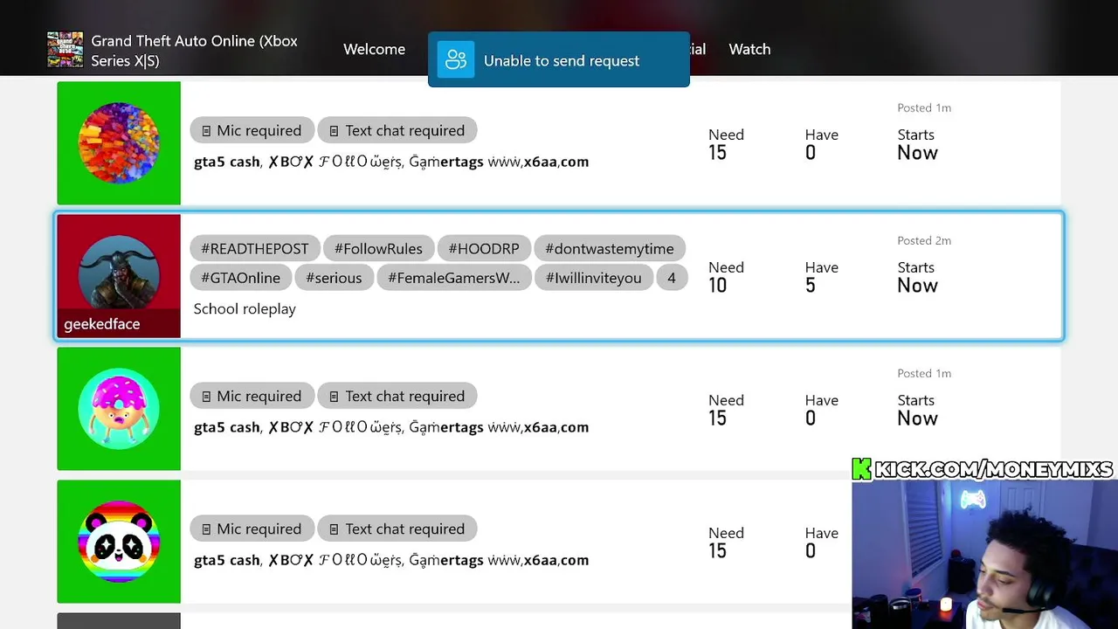The width and height of the screenshot is (1118, 629).
Task: Dismiss the 'Unable to send request' notification
Action: click(x=559, y=59)
